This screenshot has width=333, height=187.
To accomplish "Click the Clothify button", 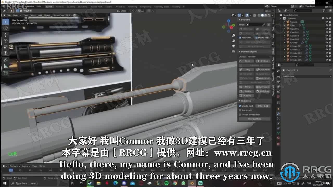I will (246, 96).
